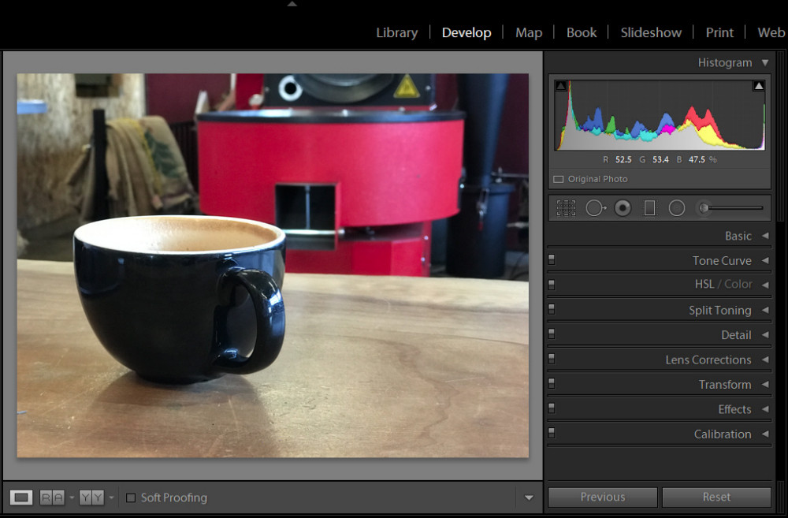Image resolution: width=788 pixels, height=518 pixels.
Task: Collapse the Histogram panel
Action: click(x=765, y=63)
